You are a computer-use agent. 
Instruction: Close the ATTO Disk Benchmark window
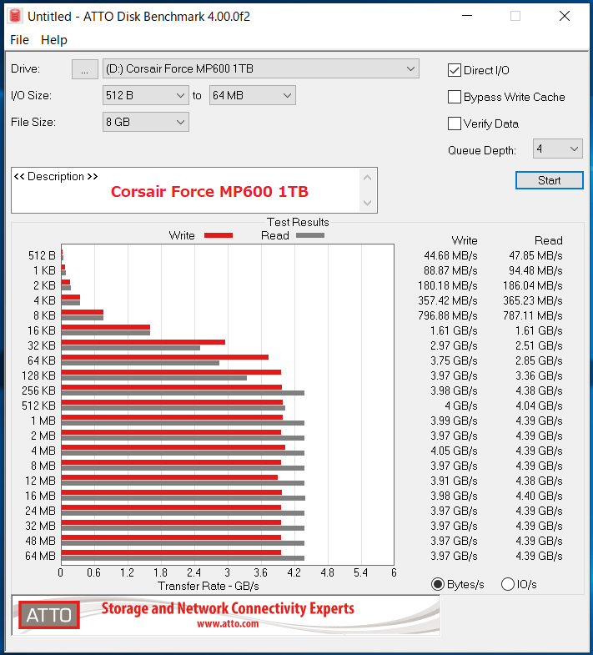click(x=565, y=16)
